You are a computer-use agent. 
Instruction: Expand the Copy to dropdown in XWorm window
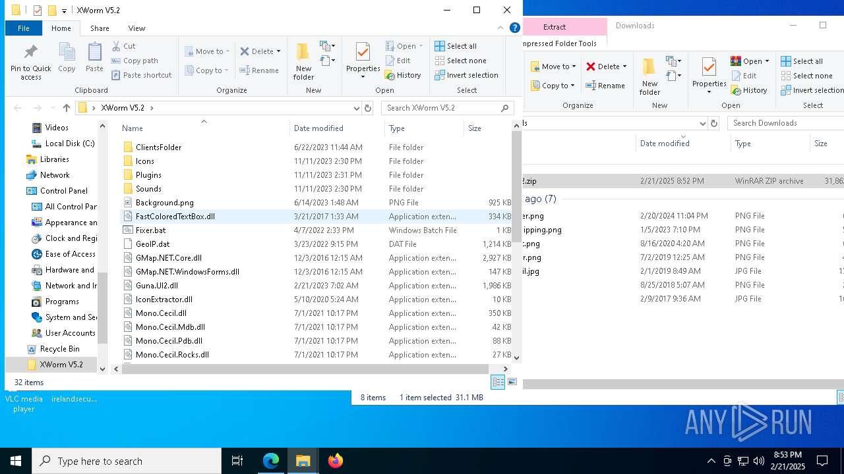point(227,70)
